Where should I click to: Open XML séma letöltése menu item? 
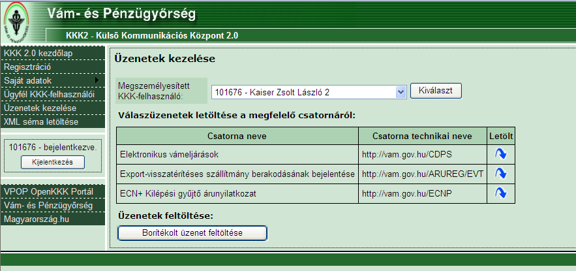click(53, 121)
